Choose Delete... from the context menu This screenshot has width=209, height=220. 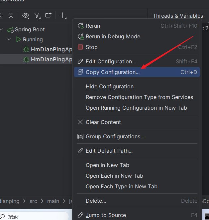click(137, 201)
